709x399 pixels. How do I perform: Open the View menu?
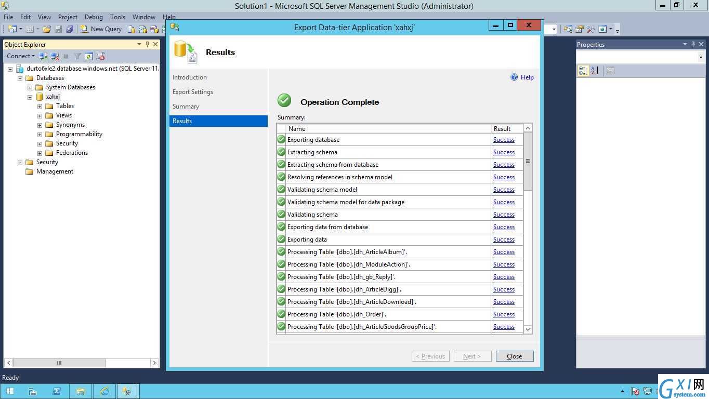coord(44,17)
